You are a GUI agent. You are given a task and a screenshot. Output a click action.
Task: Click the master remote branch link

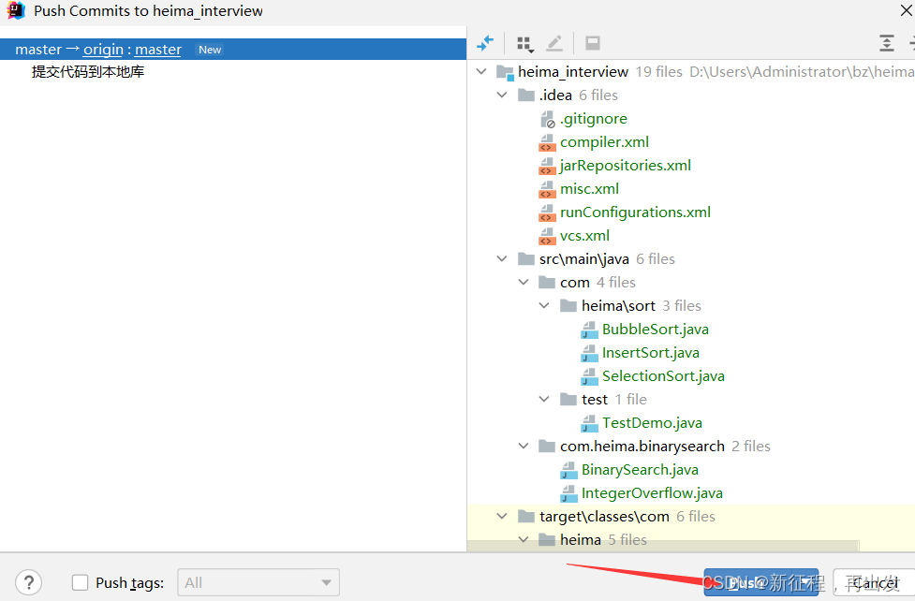pyautogui.click(x=158, y=50)
